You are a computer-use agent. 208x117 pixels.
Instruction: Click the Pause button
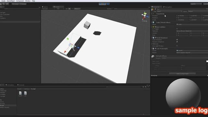(x=104, y=4)
